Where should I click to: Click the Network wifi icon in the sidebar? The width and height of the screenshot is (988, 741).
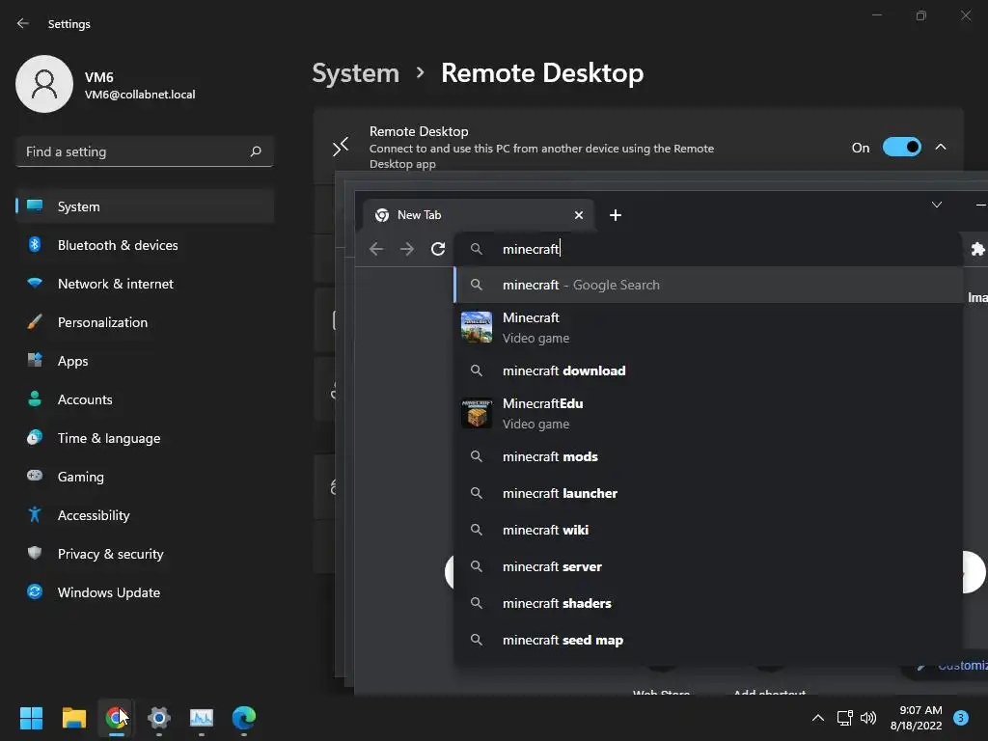point(35,283)
